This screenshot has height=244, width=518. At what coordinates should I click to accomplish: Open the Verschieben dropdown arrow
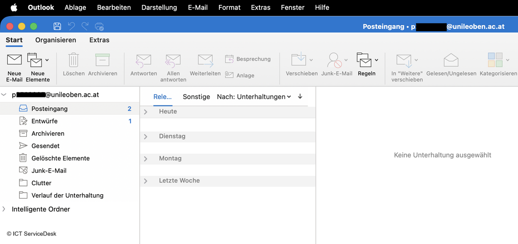coord(311,60)
